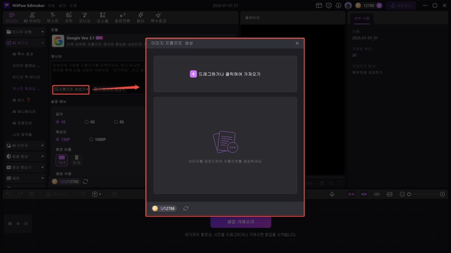Open the 요소들 elements tool
The width and height of the screenshot is (451, 253).
point(103,17)
